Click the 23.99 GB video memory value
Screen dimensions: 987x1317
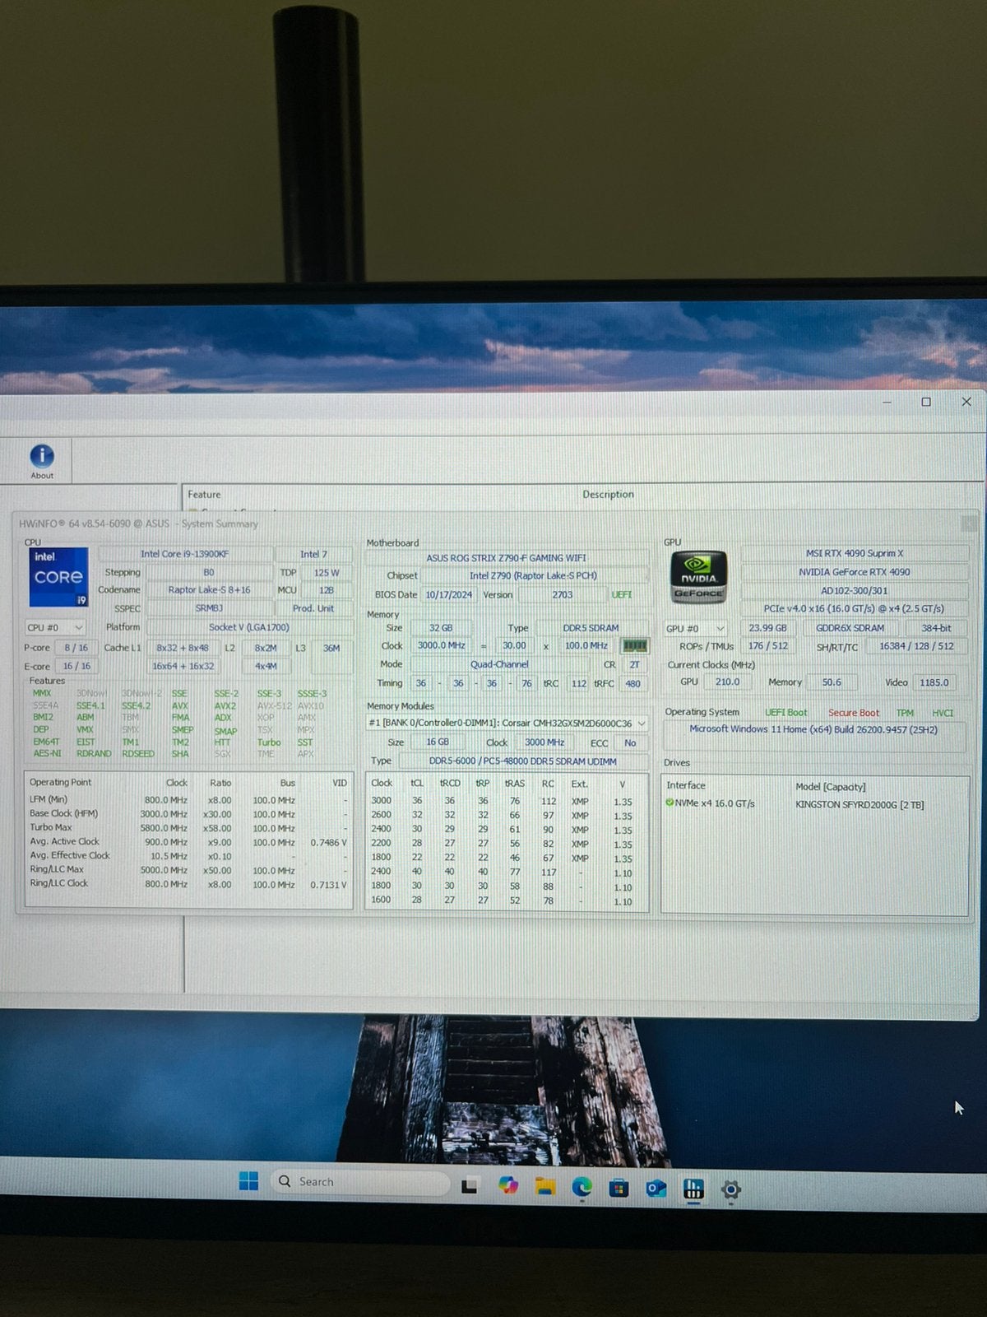click(x=767, y=628)
